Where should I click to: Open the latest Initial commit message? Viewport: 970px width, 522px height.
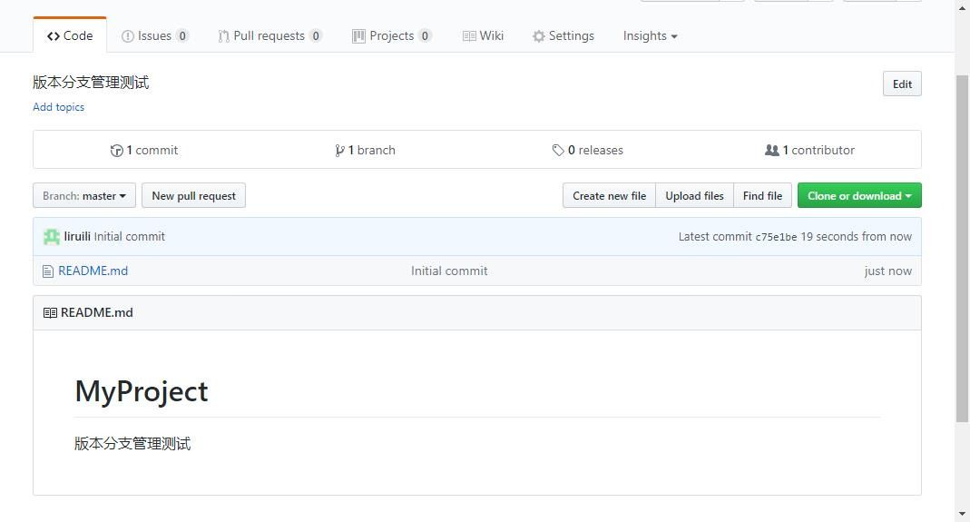click(129, 237)
